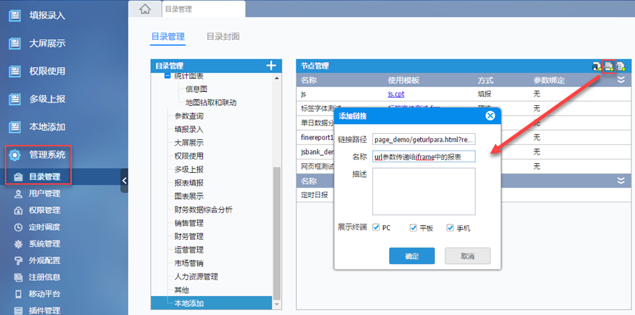Click the 用户管理 person icon

coord(18,194)
